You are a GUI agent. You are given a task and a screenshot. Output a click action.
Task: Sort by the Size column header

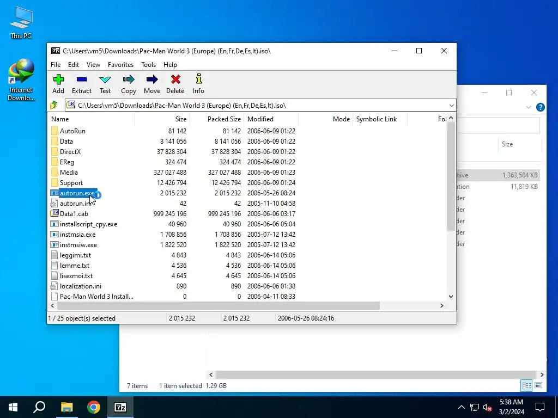[x=162, y=119]
